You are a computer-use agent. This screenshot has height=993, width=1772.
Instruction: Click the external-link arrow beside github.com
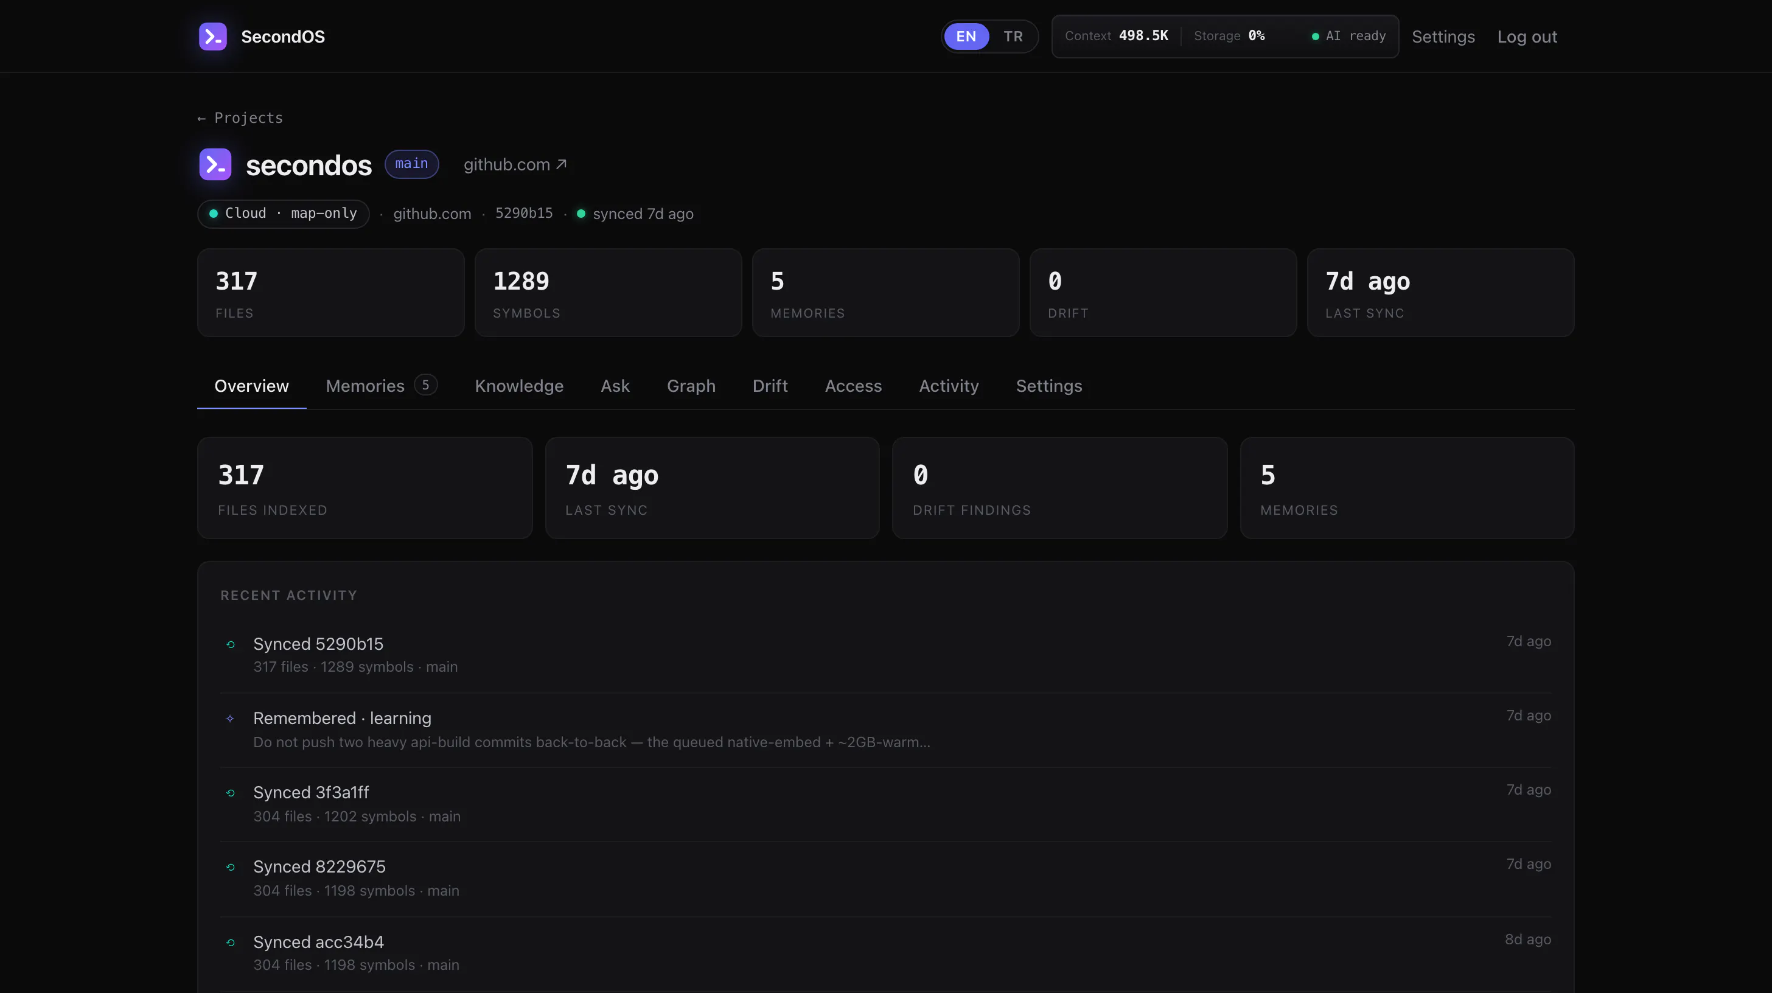tap(561, 164)
